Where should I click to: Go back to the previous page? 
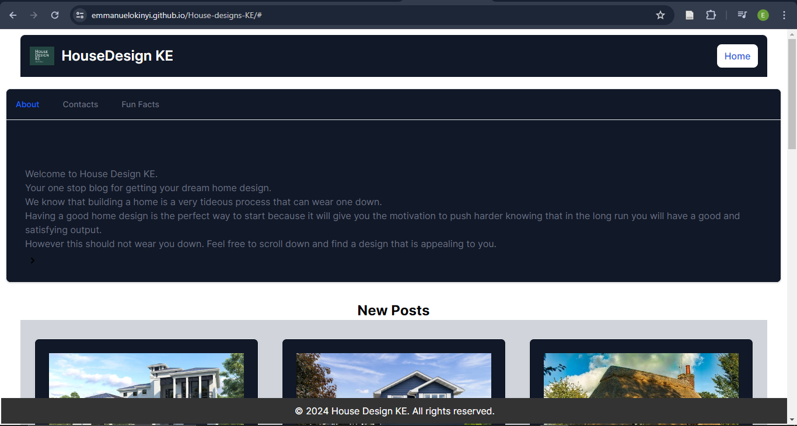click(13, 15)
